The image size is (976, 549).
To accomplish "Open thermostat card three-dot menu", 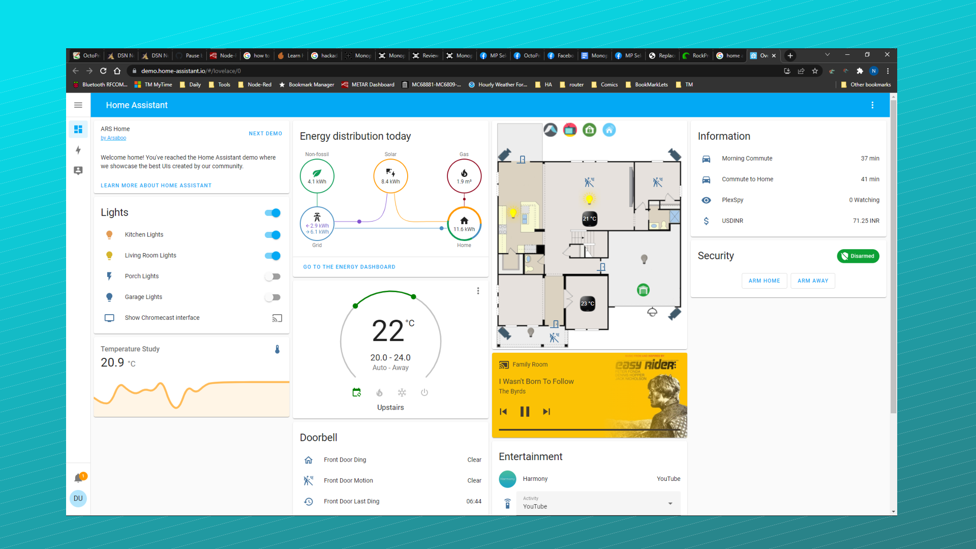I will pyautogui.click(x=478, y=291).
